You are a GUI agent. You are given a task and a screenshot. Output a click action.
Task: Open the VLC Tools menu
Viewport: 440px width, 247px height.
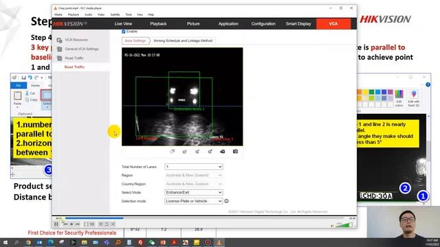129,14
